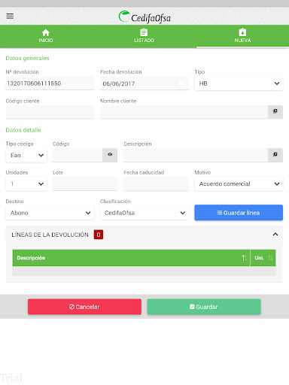Click the eye icon next to Código
Screen dimensions: 289x385
pos(110,155)
